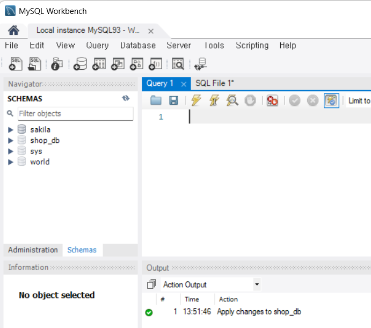This screenshot has height=328, width=371.
Task: Rollback the current transaction
Action: coord(312,100)
